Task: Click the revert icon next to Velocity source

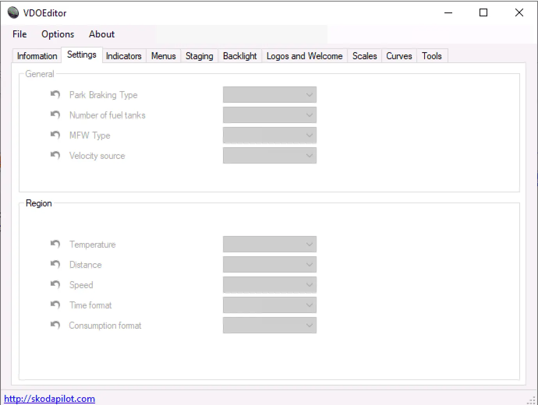Action: click(x=55, y=155)
